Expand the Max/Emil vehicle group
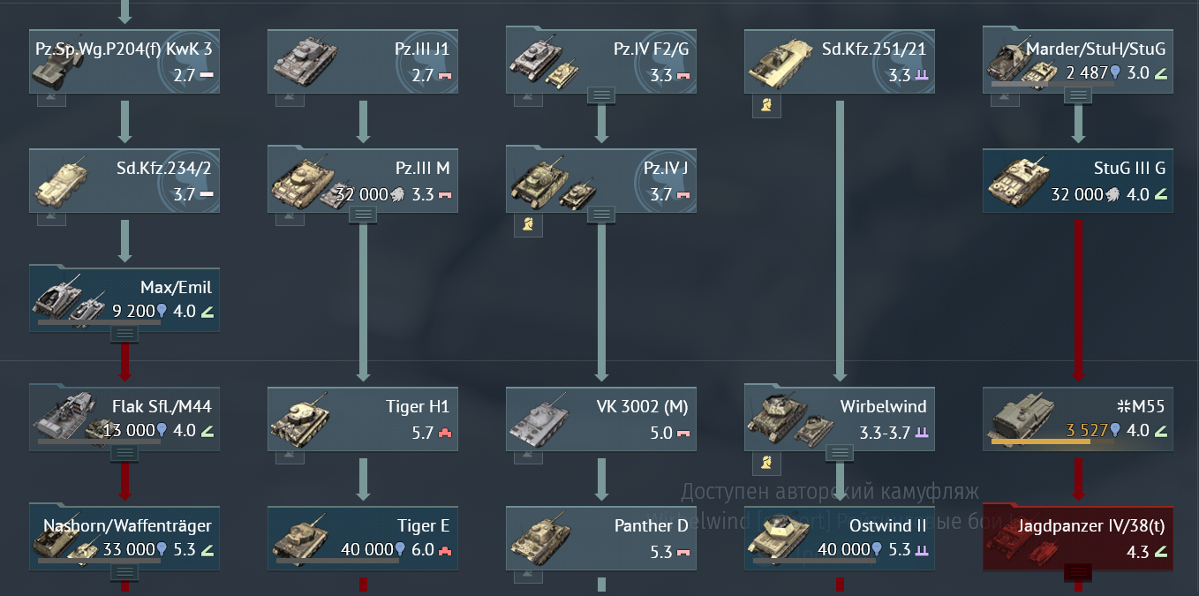The height and width of the screenshot is (596, 1199). tap(124, 333)
